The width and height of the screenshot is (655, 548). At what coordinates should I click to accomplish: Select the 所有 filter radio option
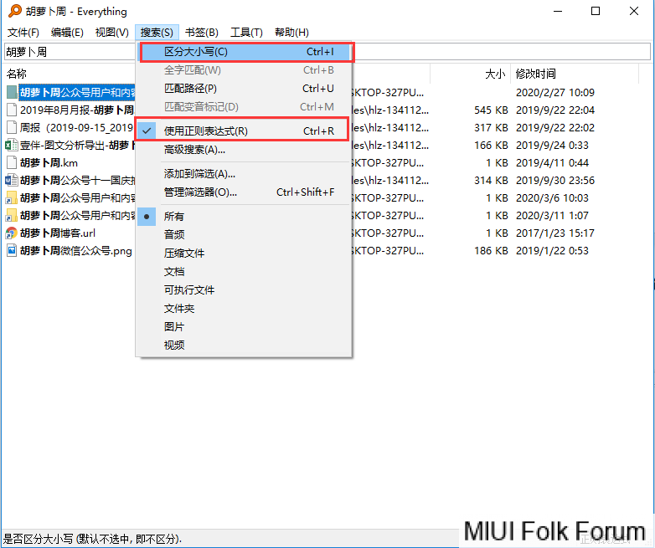pos(174,216)
